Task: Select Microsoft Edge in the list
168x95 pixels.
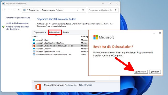Action: [x=42, y=40]
